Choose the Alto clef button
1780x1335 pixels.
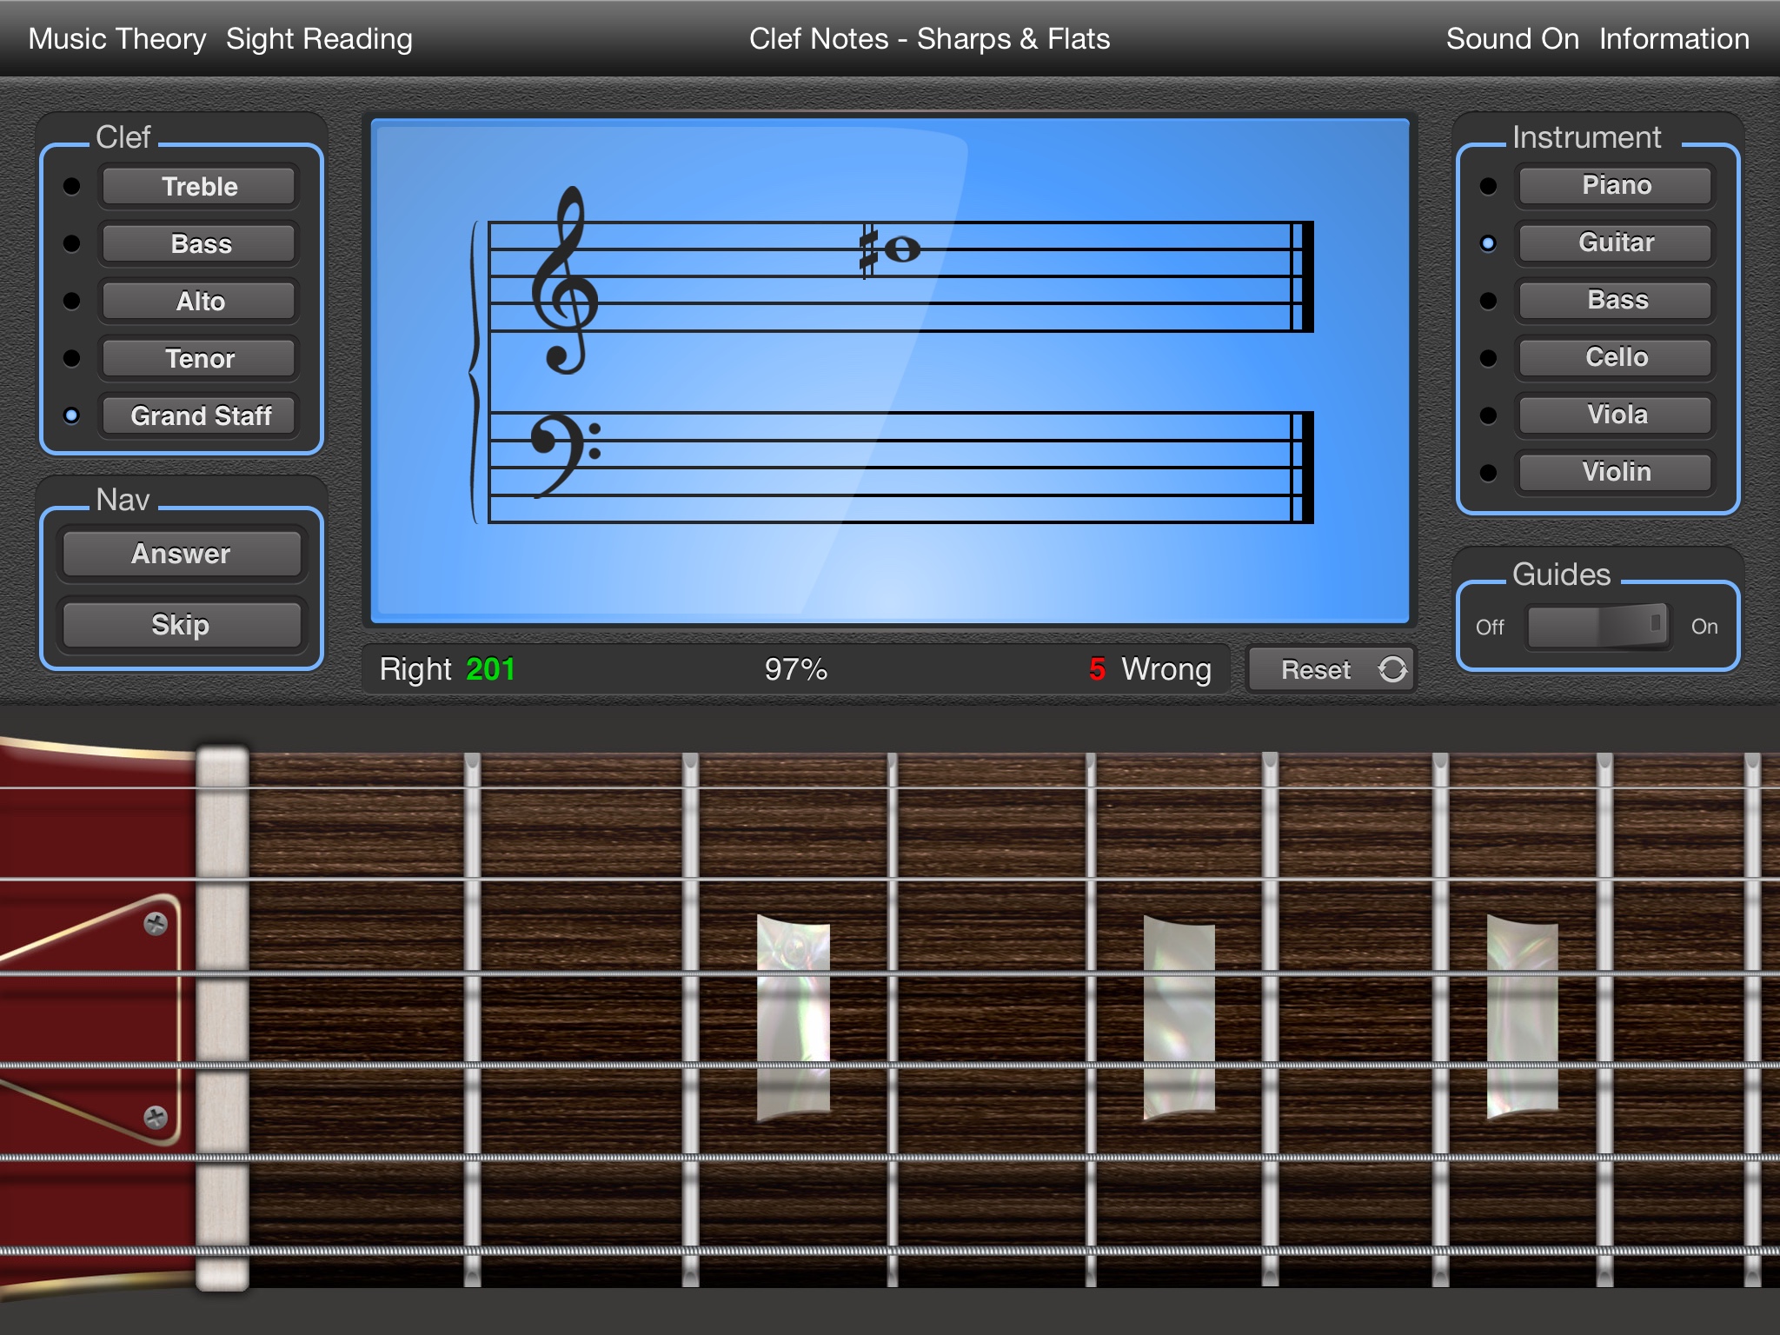tap(200, 301)
